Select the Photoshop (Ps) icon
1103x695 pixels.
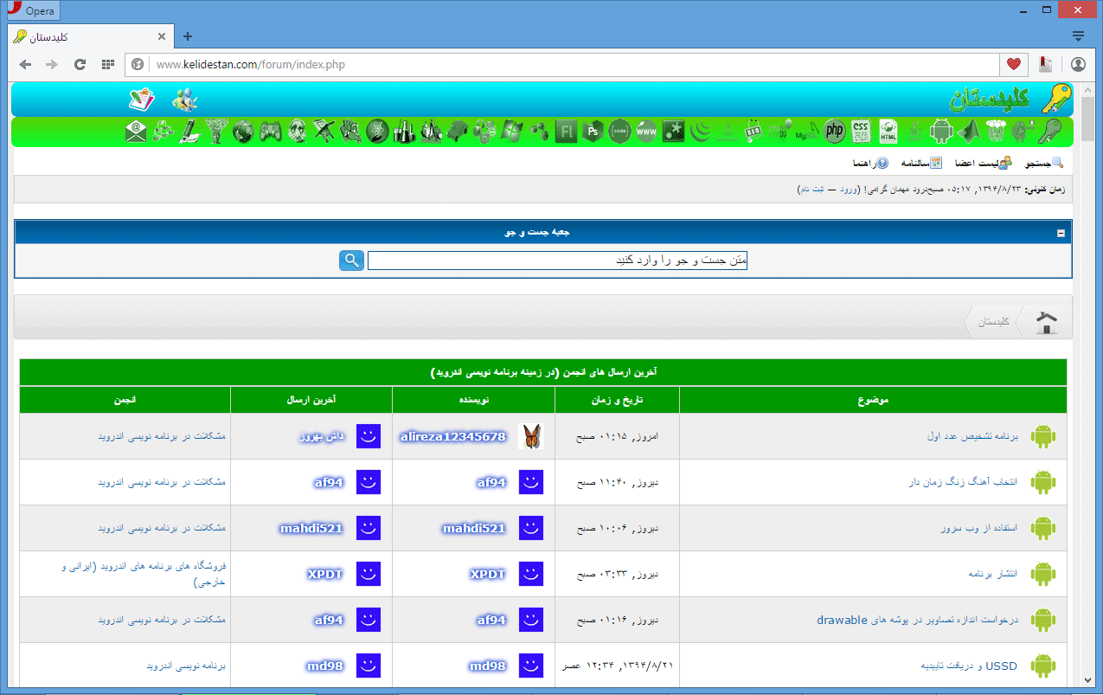click(592, 131)
